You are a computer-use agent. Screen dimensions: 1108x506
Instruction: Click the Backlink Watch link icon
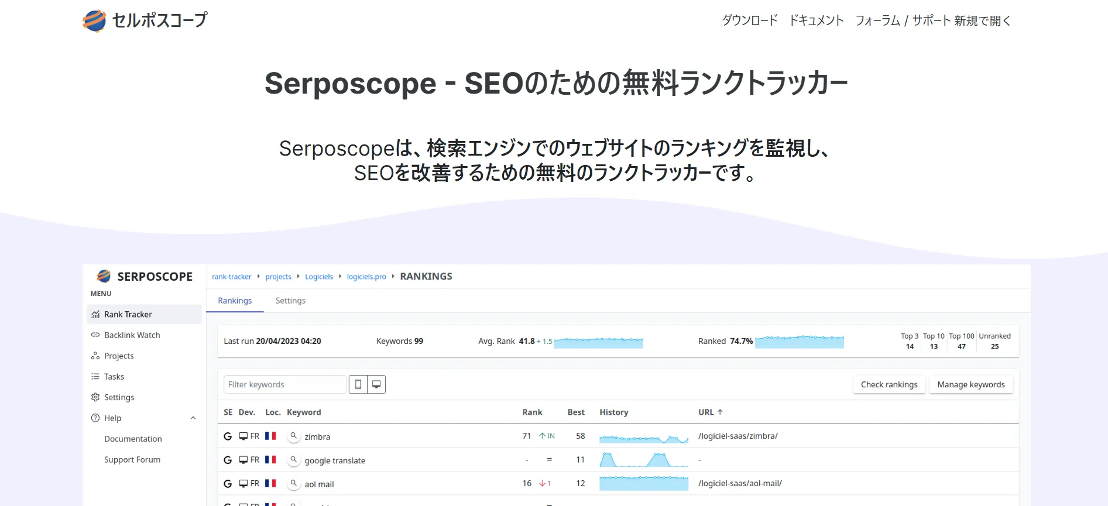(95, 335)
